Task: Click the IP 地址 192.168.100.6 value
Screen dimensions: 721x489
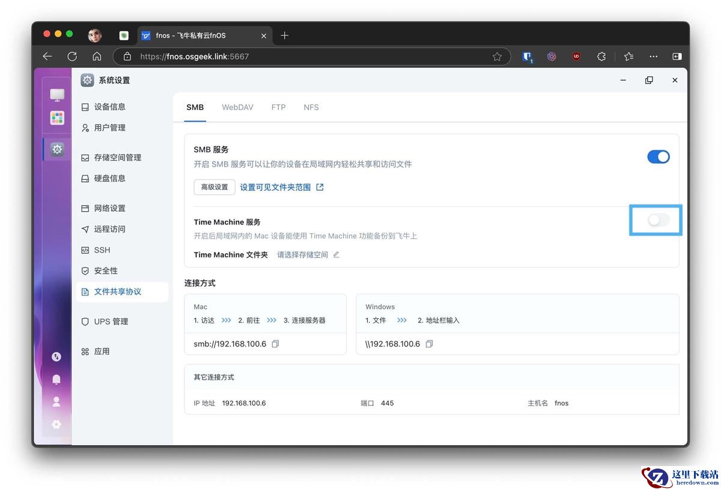Action: [x=243, y=403]
